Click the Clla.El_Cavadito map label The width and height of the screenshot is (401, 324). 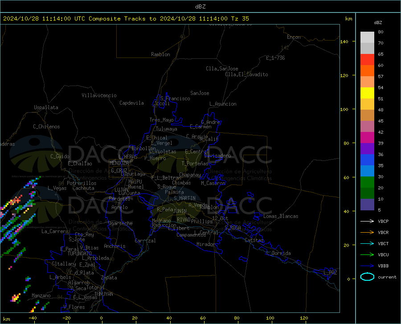[x=246, y=74]
